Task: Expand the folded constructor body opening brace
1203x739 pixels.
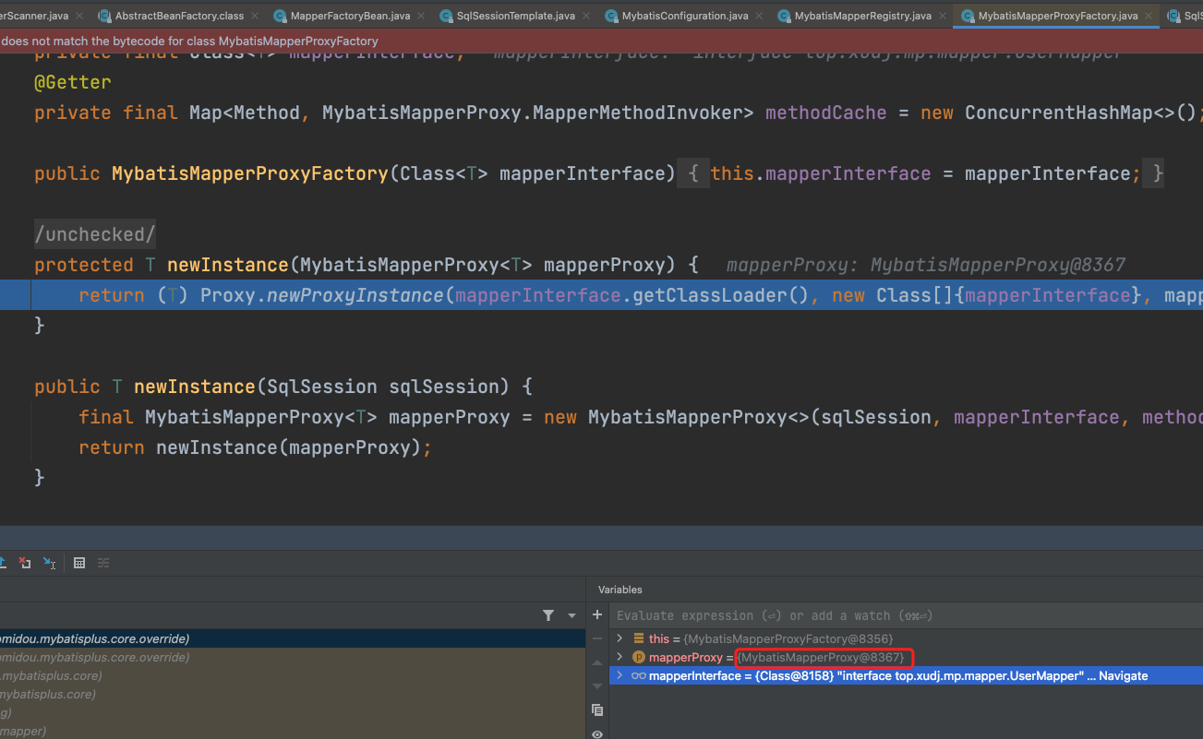Action: 693,173
